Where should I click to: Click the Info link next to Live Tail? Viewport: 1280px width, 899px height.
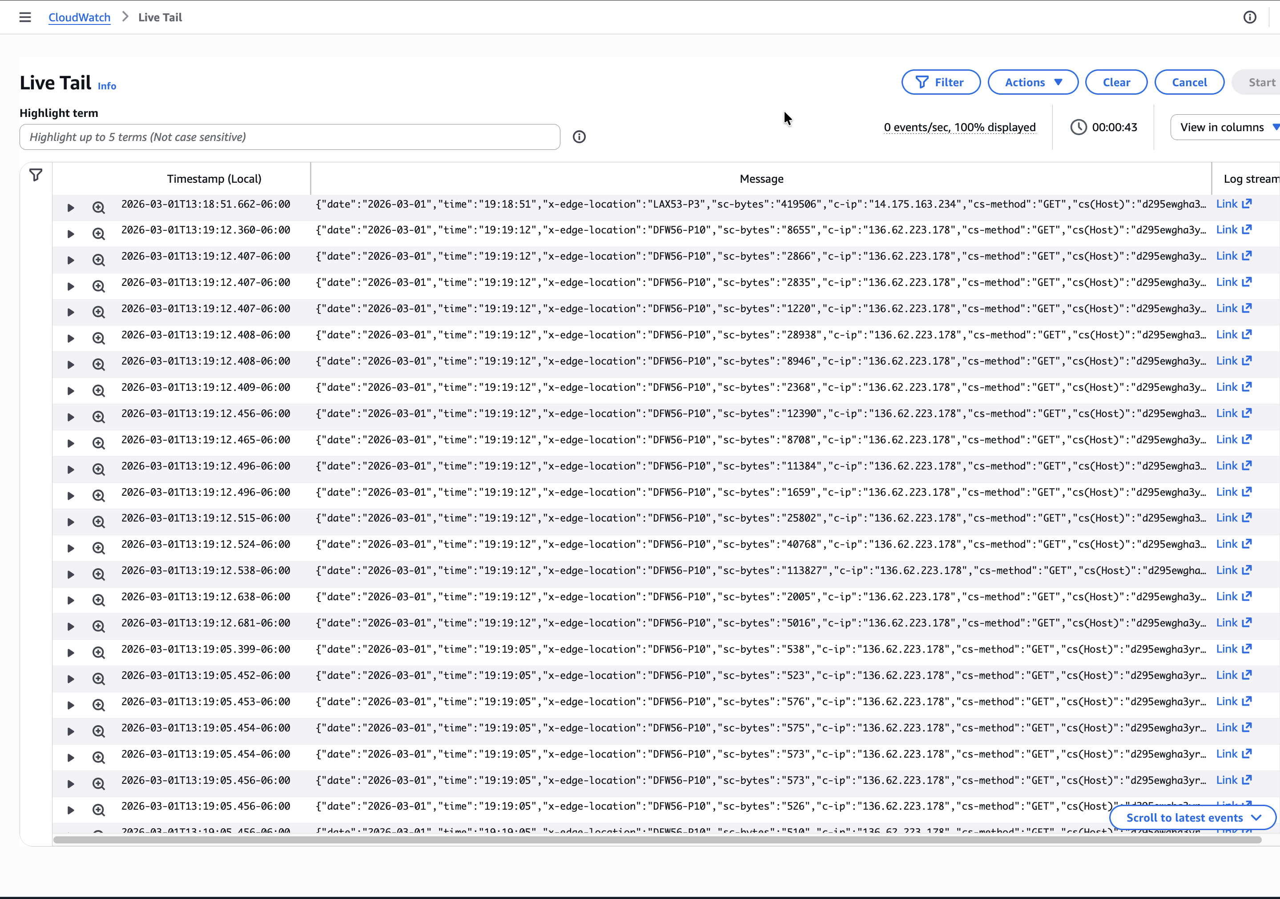[x=107, y=86]
